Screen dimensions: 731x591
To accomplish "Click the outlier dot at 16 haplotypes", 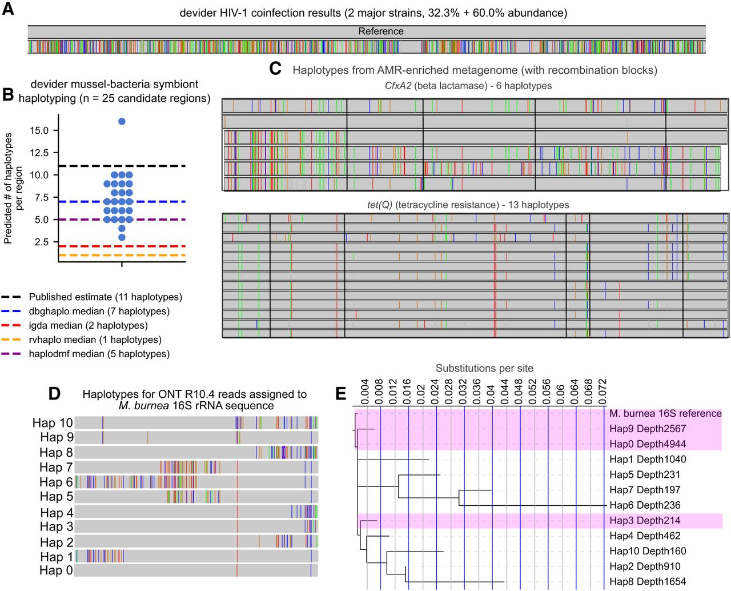I will [122, 121].
